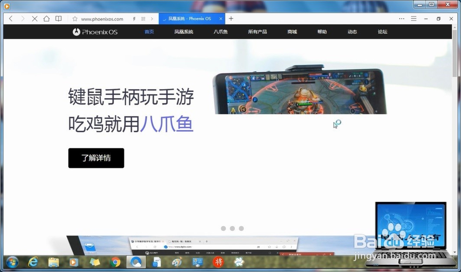Open the 论坛 navigation item

click(382, 32)
